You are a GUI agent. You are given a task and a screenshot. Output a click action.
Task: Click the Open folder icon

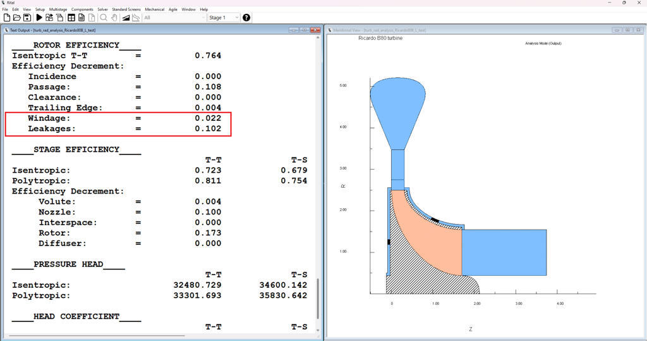[x=17, y=18]
